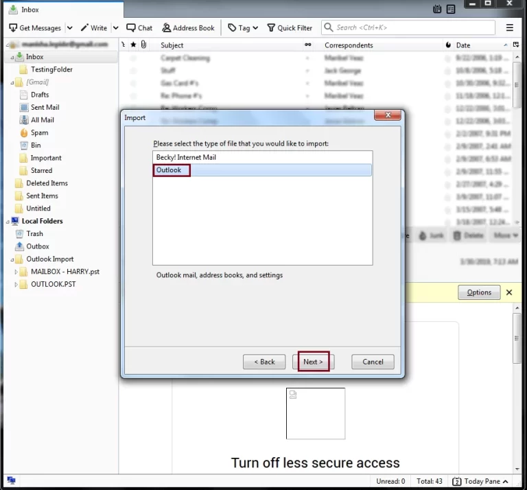Screen dimensions: 527x490
Task: Open the Bin folder
Action: 36,145
